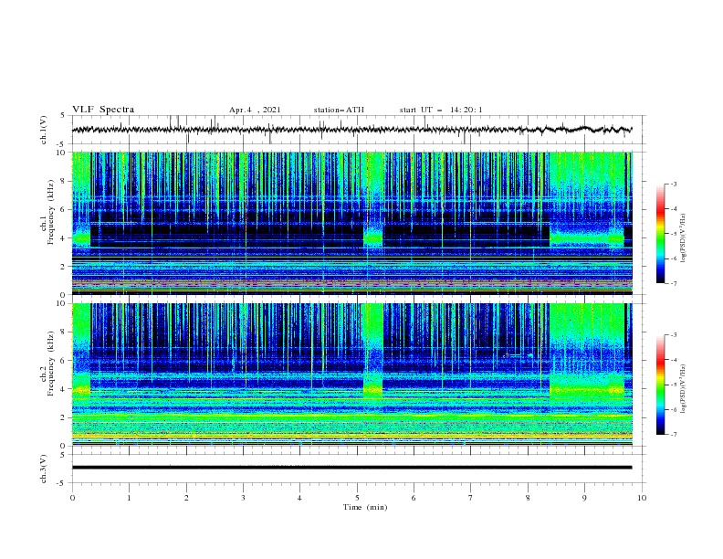Click the ch.1 colorbar "log(PSD)(V²/Hz)" label
The height and width of the screenshot is (559, 723).
click(x=683, y=238)
